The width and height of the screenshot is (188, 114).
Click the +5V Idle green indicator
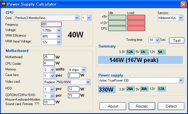tap(117, 17)
